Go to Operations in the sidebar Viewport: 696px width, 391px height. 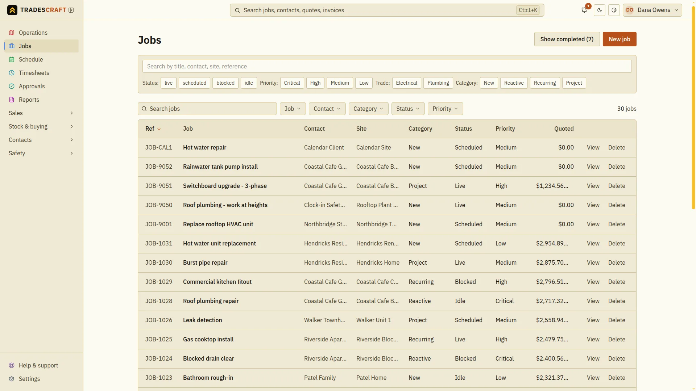[x=41, y=33]
